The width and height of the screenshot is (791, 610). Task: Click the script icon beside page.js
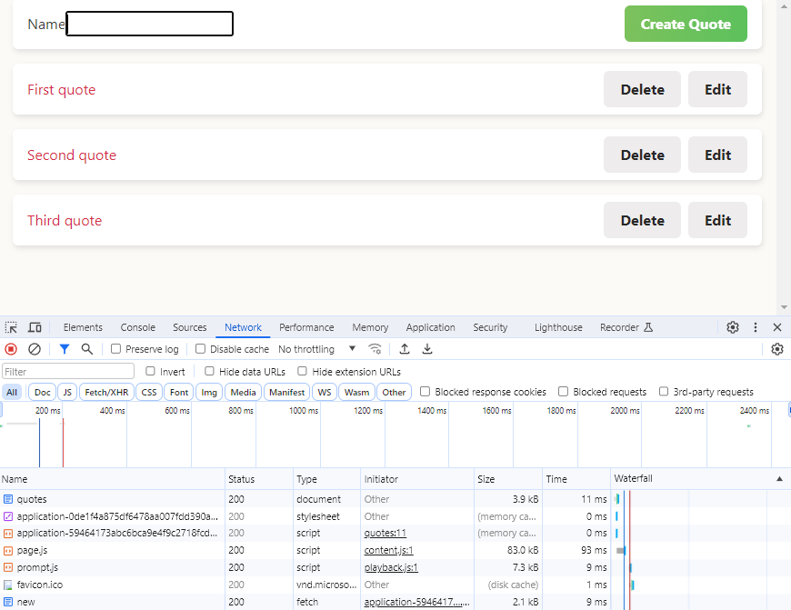point(8,551)
